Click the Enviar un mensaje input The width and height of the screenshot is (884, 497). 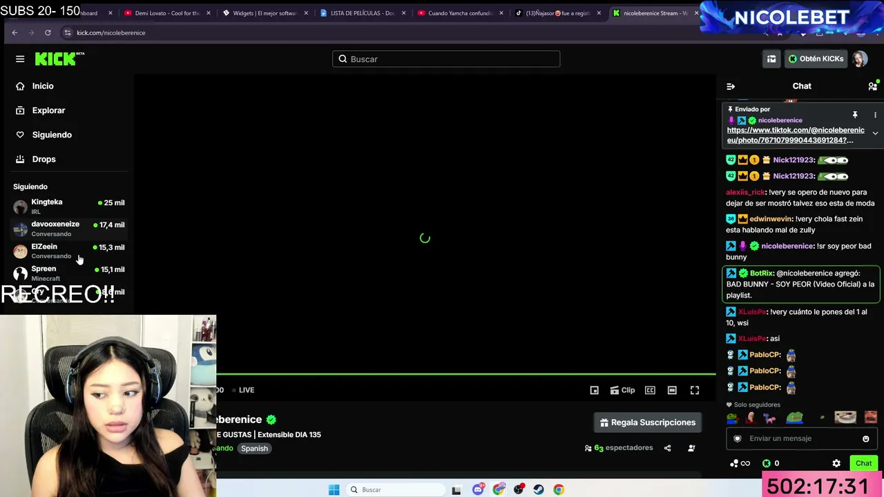pyautogui.click(x=801, y=438)
